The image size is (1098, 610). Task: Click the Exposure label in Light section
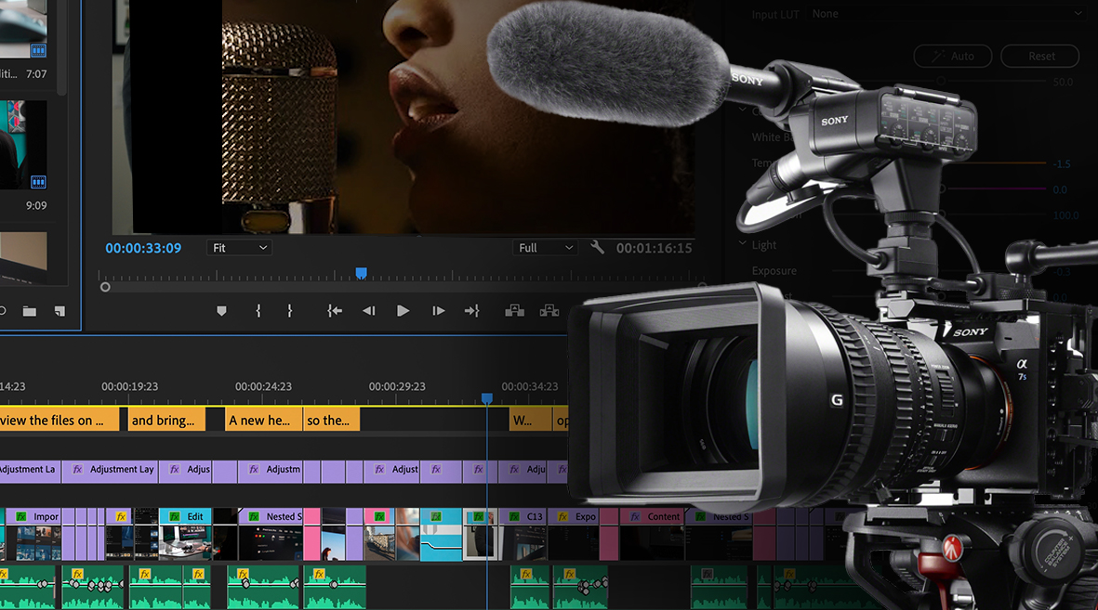coord(774,271)
